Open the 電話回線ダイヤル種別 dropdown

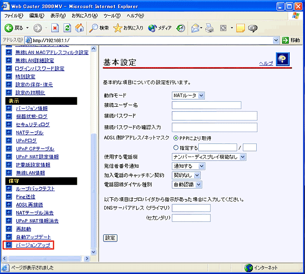[187, 185]
